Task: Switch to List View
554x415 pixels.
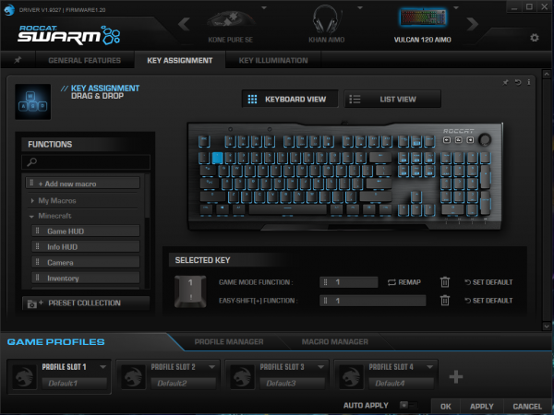Action: (392, 100)
